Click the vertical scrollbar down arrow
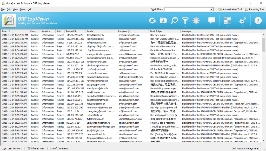 tap(263, 140)
